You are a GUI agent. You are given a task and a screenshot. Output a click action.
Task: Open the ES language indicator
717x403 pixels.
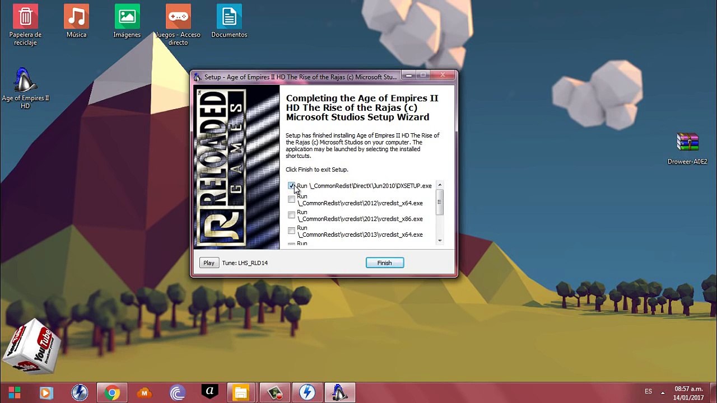tap(648, 392)
